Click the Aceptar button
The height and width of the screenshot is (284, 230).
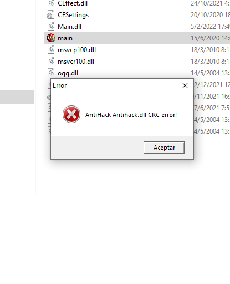coord(164,148)
